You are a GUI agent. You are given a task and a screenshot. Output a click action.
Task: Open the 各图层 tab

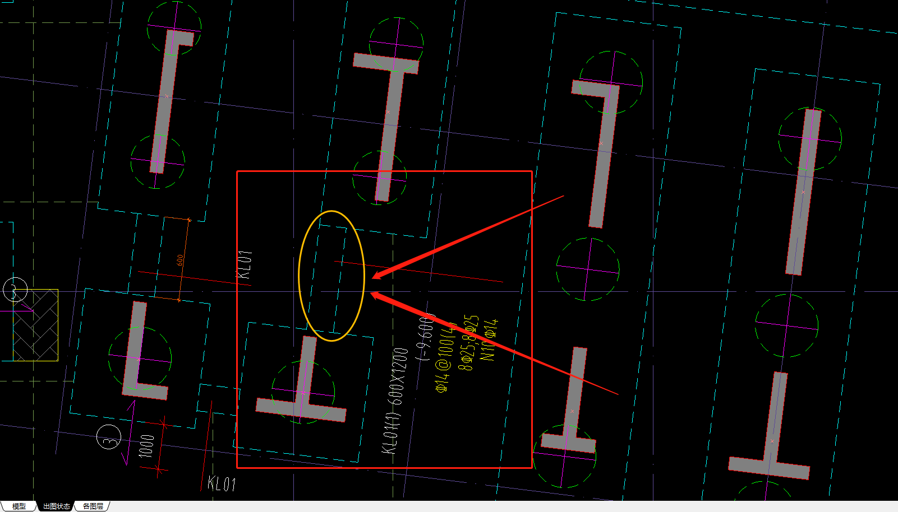(x=93, y=506)
